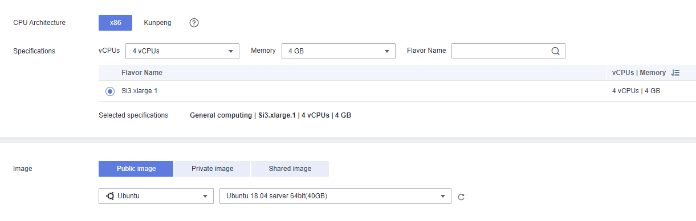Refresh the image list with the reload icon
This screenshot has width=696, height=221.
[x=461, y=197]
